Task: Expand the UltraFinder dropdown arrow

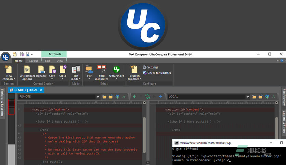Action: point(116,79)
